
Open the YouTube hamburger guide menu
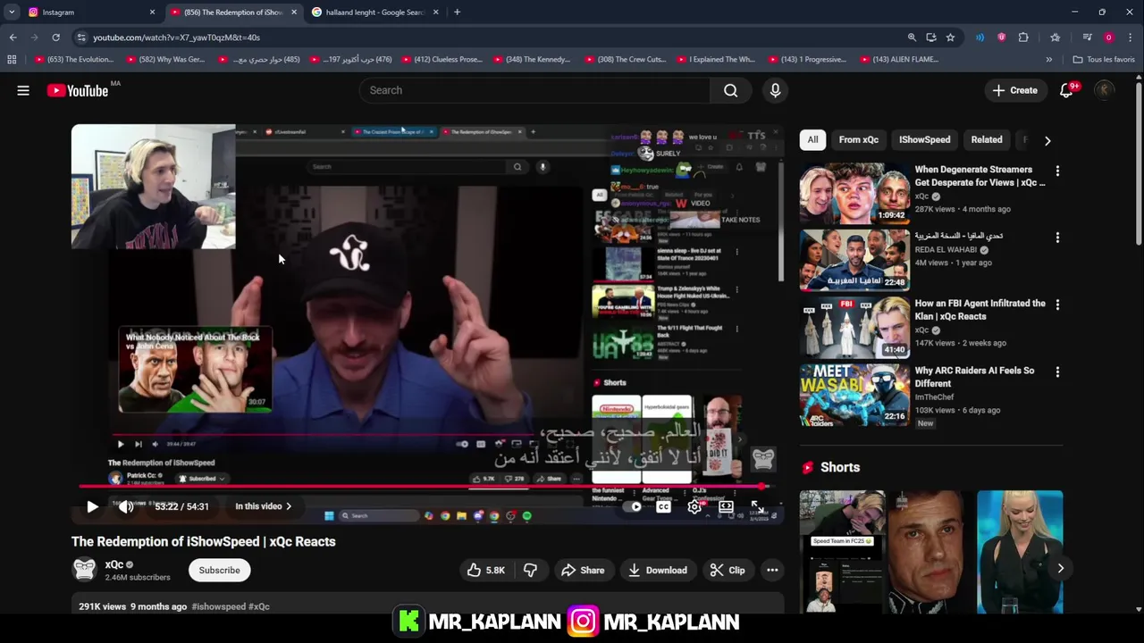(23, 90)
